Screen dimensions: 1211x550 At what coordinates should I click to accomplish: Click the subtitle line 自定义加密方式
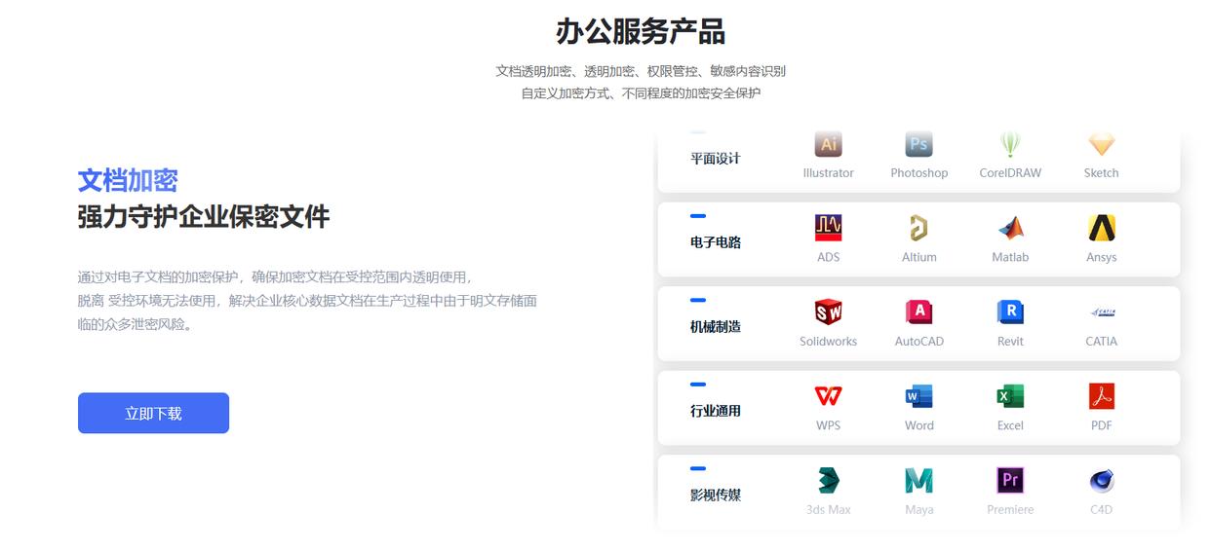coord(641,93)
